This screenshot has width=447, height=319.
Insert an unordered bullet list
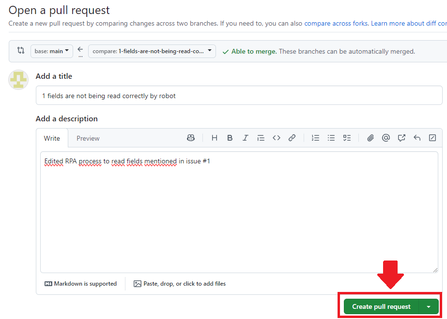[331, 138]
